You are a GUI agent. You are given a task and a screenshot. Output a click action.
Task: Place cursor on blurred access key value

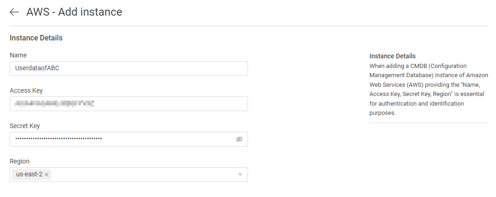coord(55,104)
